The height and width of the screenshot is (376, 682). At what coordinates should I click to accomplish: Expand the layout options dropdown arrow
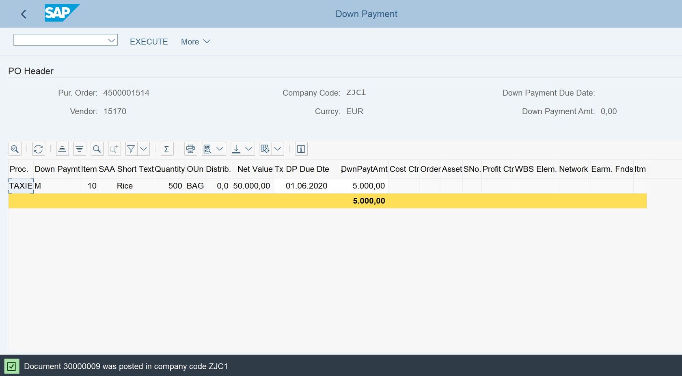click(278, 149)
